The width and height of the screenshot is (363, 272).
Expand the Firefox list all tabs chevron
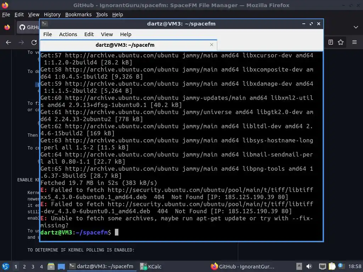tap(356, 27)
